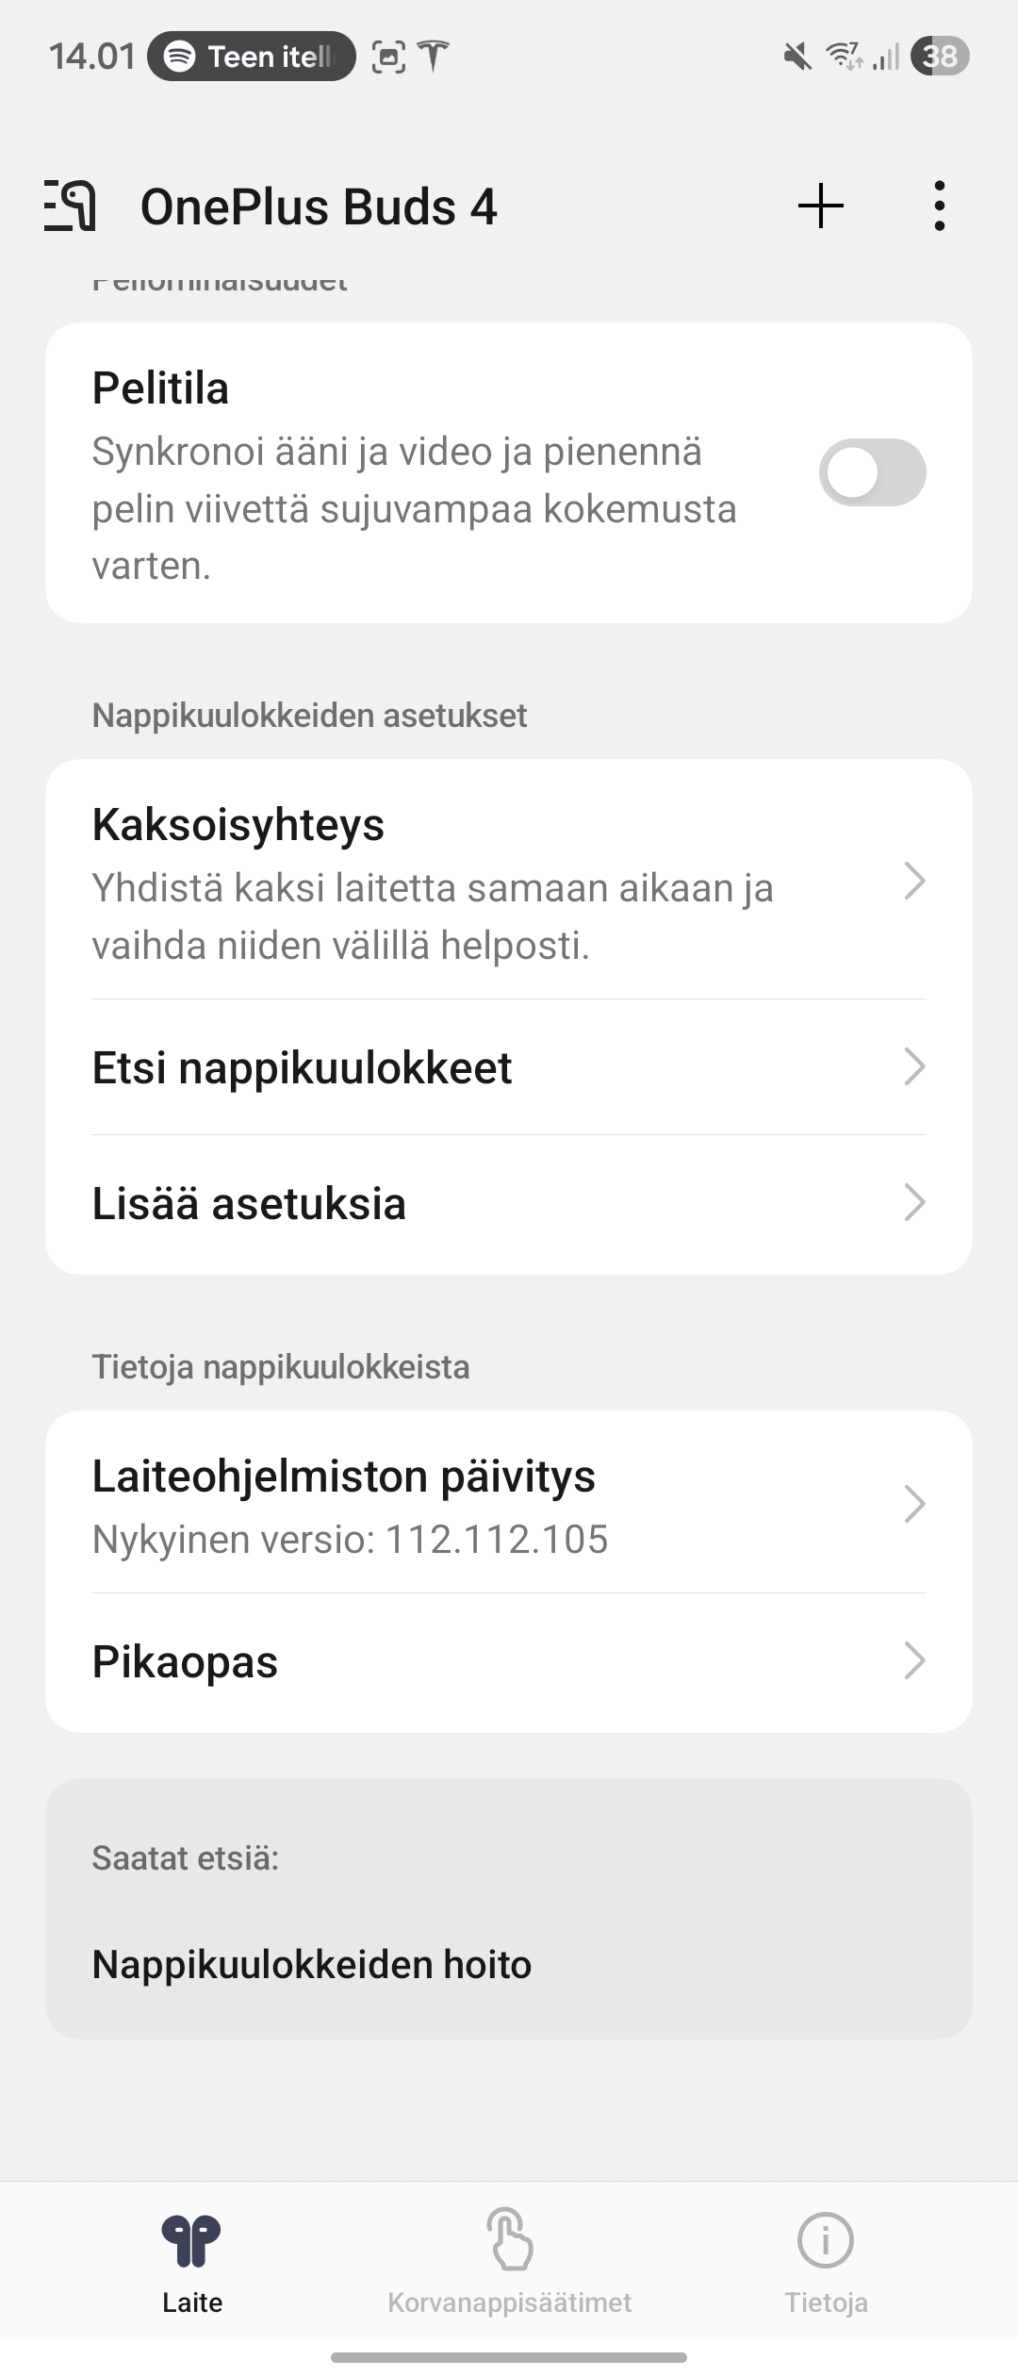
Task: Tap the earbuds icon in the Laite tab
Action: click(191, 2240)
